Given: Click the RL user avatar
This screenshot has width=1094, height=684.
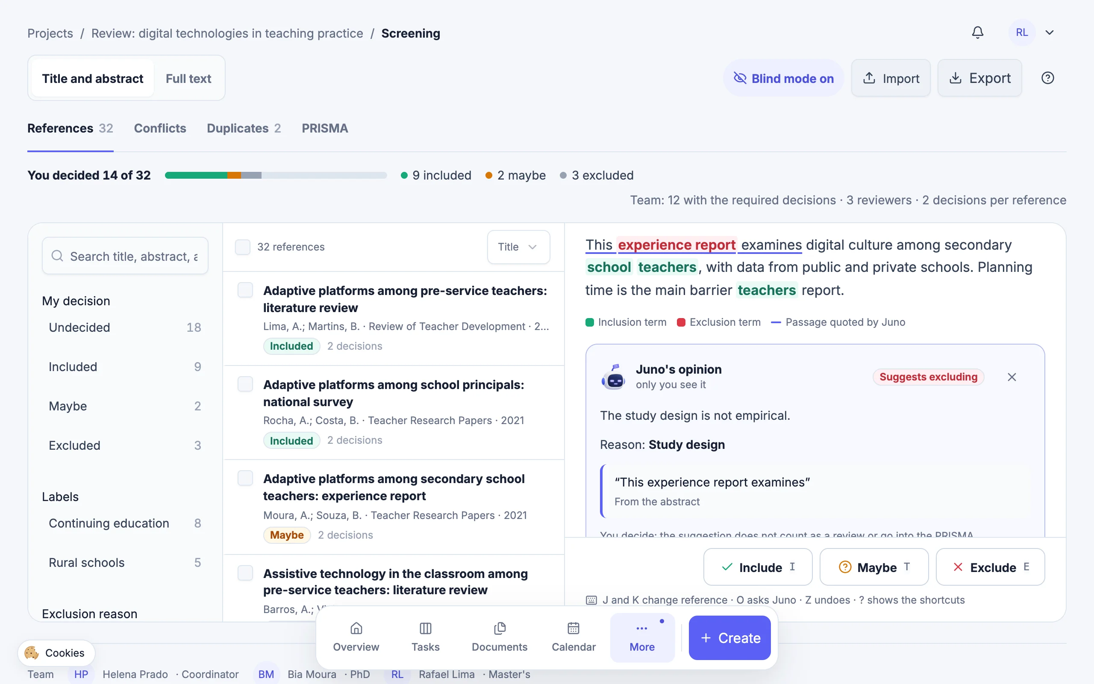Looking at the screenshot, I should click(1022, 32).
